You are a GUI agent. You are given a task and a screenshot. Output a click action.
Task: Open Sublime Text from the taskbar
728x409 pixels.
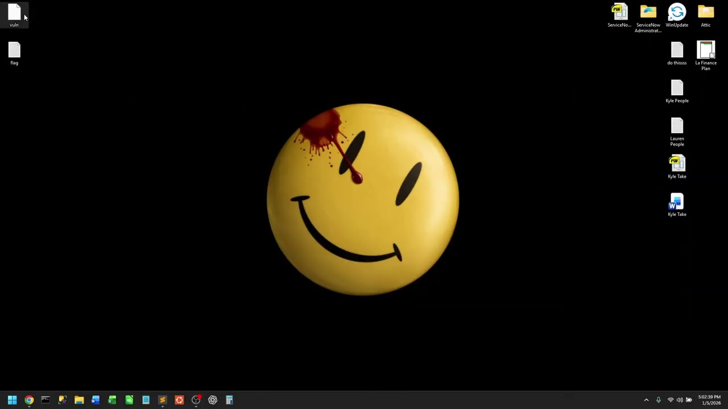[162, 400]
